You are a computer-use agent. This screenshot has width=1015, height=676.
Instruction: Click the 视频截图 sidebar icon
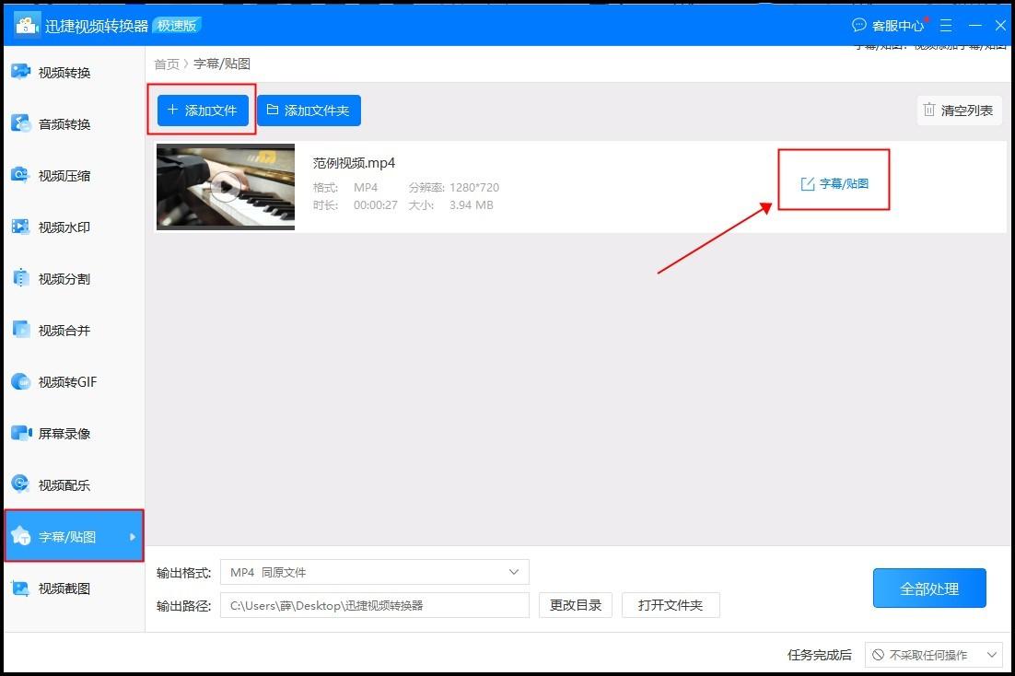(20, 588)
